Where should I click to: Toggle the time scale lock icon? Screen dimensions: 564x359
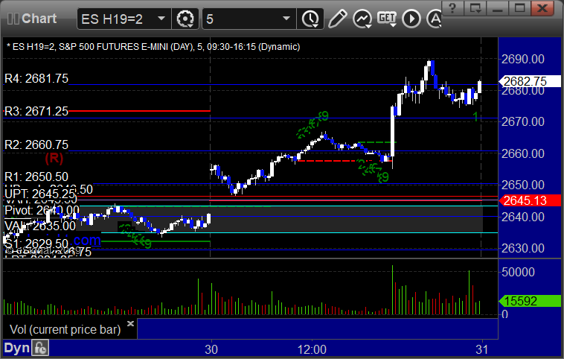[x=40, y=348]
